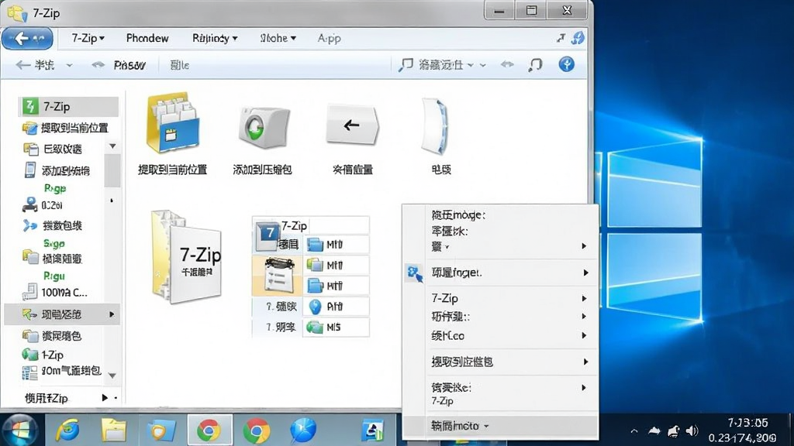Click the grey back arrow in toolbar
This screenshot has width=794, height=446.
(x=23, y=65)
